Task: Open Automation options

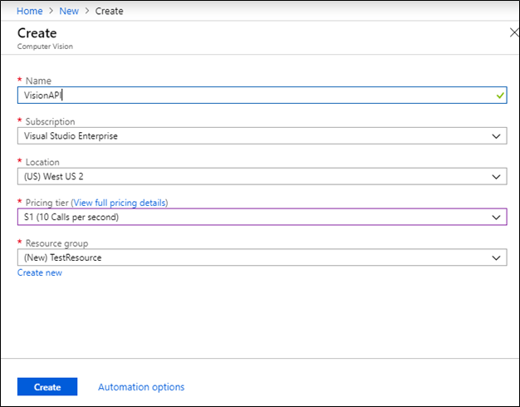Action: pyautogui.click(x=141, y=387)
